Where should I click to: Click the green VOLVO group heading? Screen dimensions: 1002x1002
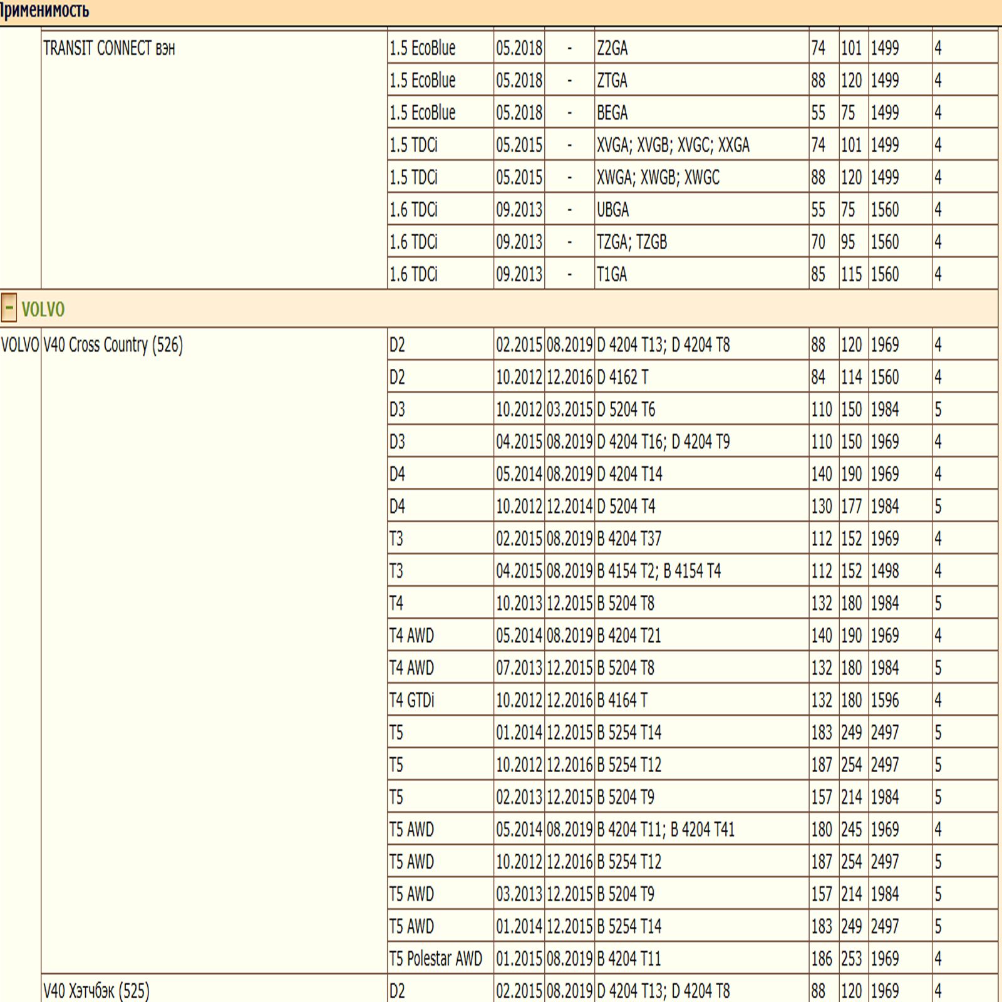tap(43, 309)
